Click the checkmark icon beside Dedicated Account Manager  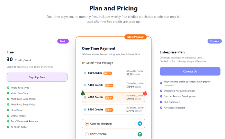[161, 91]
